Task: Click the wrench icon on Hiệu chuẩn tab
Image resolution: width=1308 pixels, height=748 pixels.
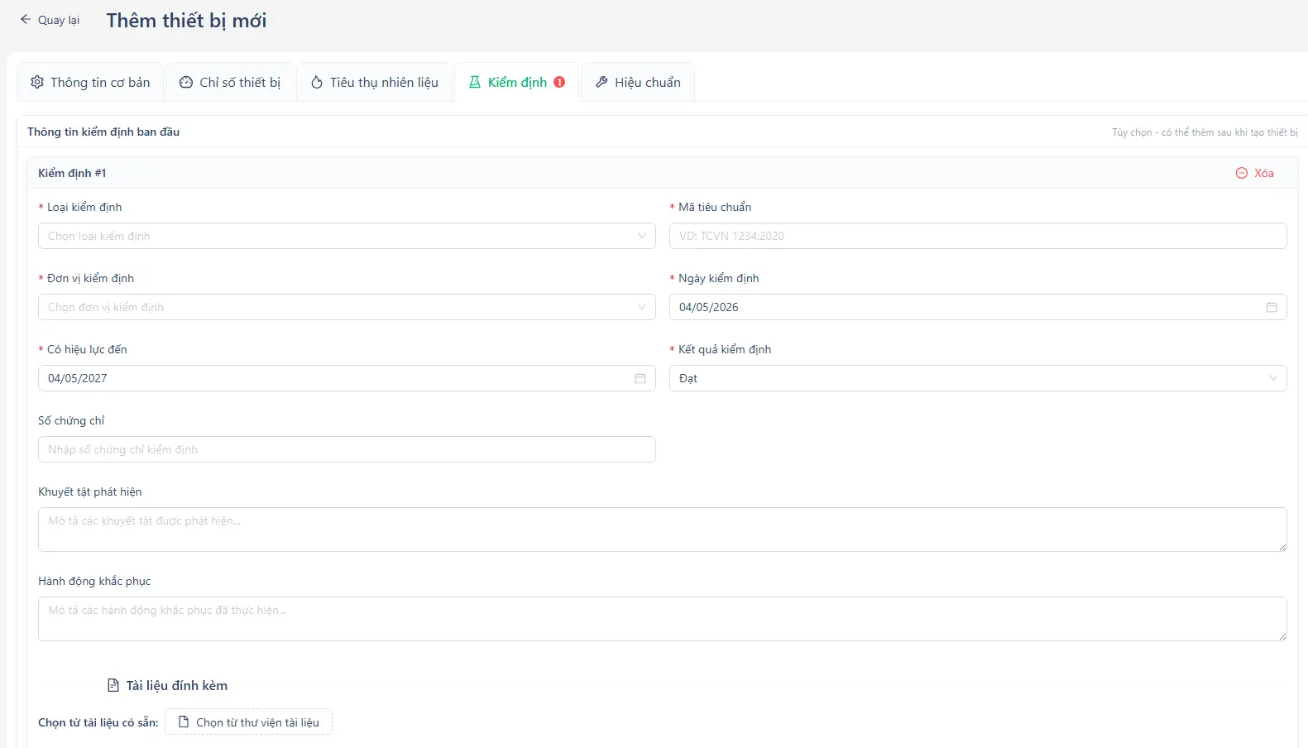Action: [601, 82]
